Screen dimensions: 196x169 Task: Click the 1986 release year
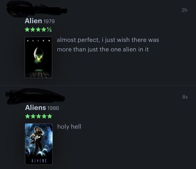tap(53, 108)
